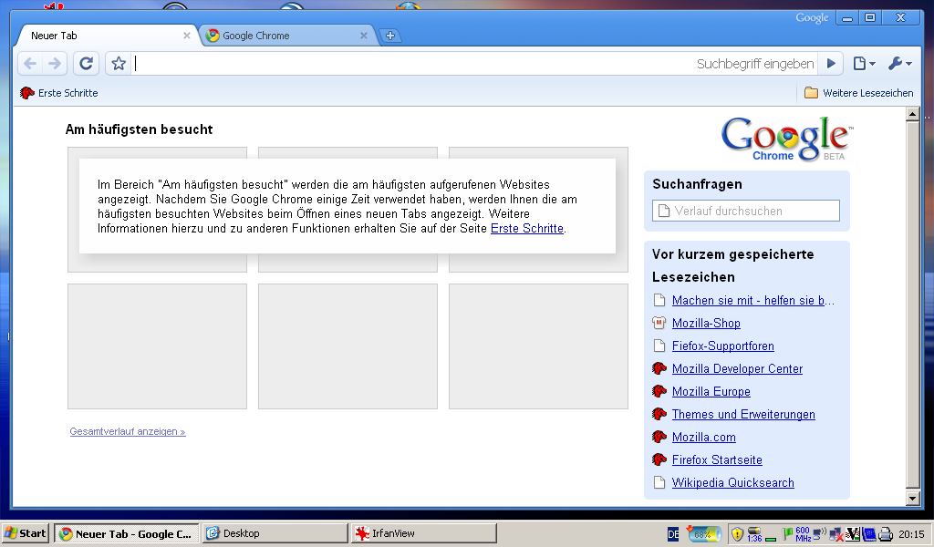Switch to the Google Chrome tab

(283, 36)
